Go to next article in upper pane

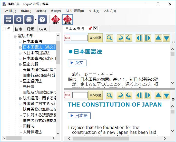(x=148, y=38)
